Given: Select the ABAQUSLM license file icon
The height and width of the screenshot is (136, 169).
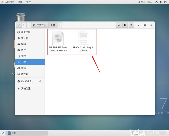Looking at the screenshot, I should pos(83,38).
